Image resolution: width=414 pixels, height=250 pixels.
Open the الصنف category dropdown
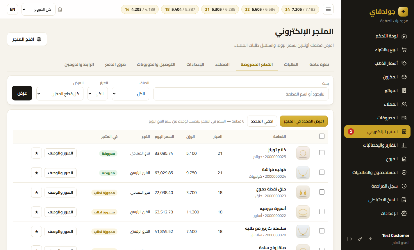(x=131, y=94)
